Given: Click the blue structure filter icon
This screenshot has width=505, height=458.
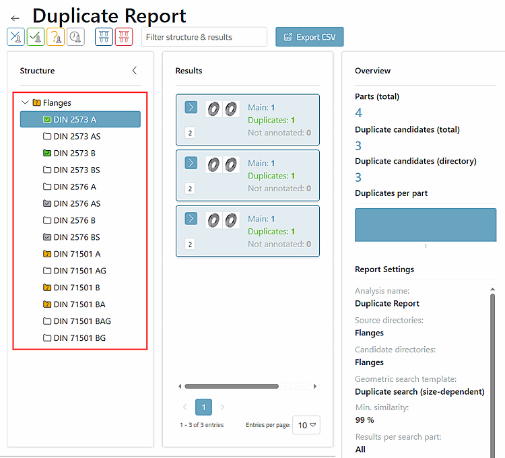Looking at the screenshot, I should click(x=104, y=37).
